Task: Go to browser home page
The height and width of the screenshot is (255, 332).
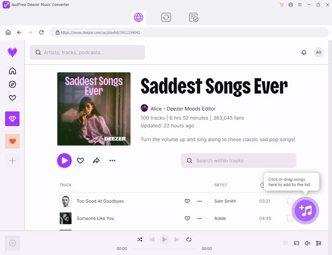Action: (8, 33)
